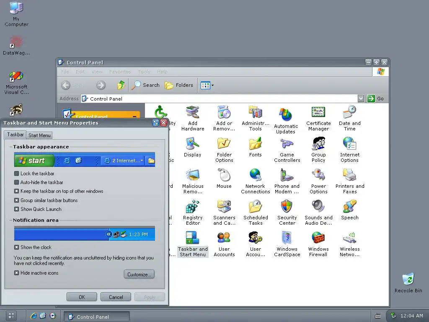Screen dimensions: 429x322
Task: Open Sounds and Audio Devices icon
Action: pyautogui.click(x=318, y=213)
